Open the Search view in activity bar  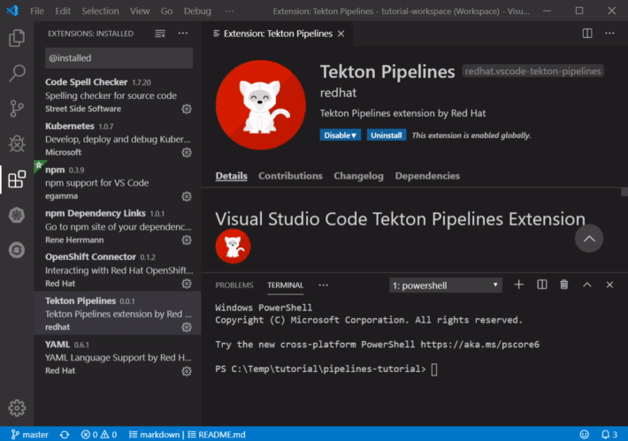click(17, 73)
